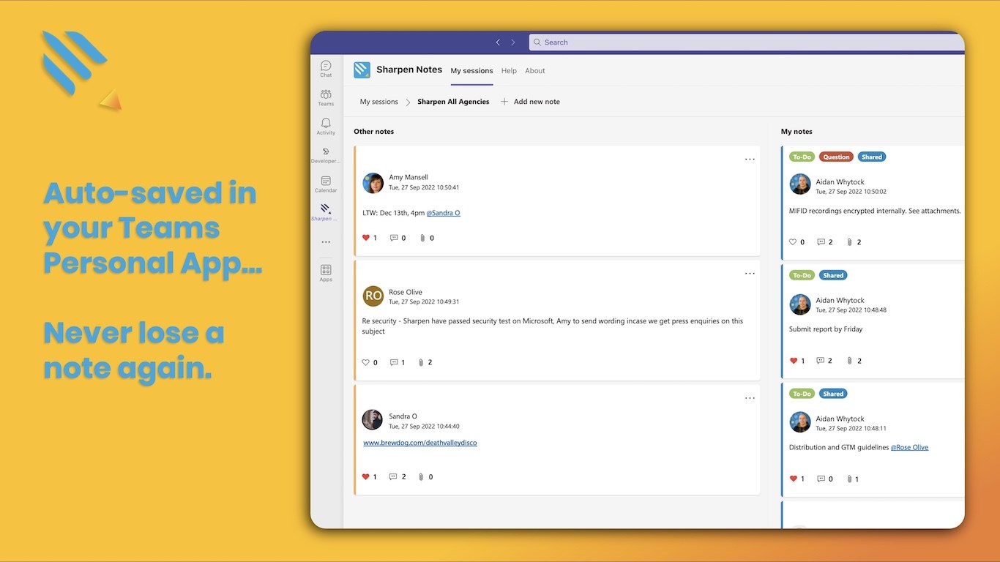Viewport: 1000px width, 562px height.
Task: Go to My sessions breadcrumb
Action: (x=379, y=102)
